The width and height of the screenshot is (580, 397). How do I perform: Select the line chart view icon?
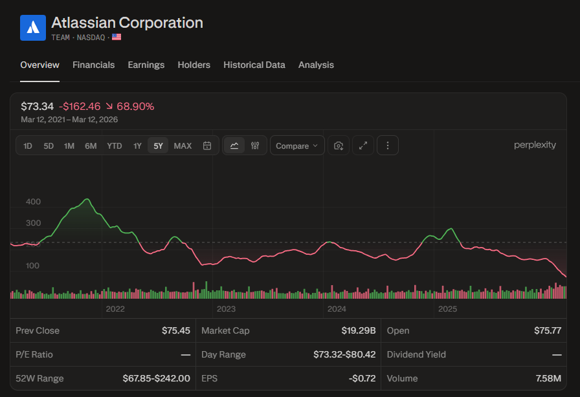pos(234,145)
